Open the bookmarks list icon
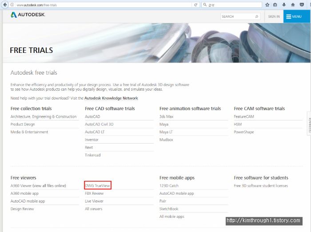The height and width of the screenshot is (232, 311). click(x=275, y=5)
